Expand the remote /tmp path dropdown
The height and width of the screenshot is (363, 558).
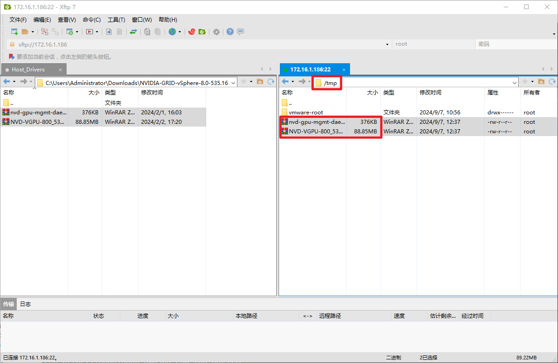pyautogui.click(x=515, y=83)
